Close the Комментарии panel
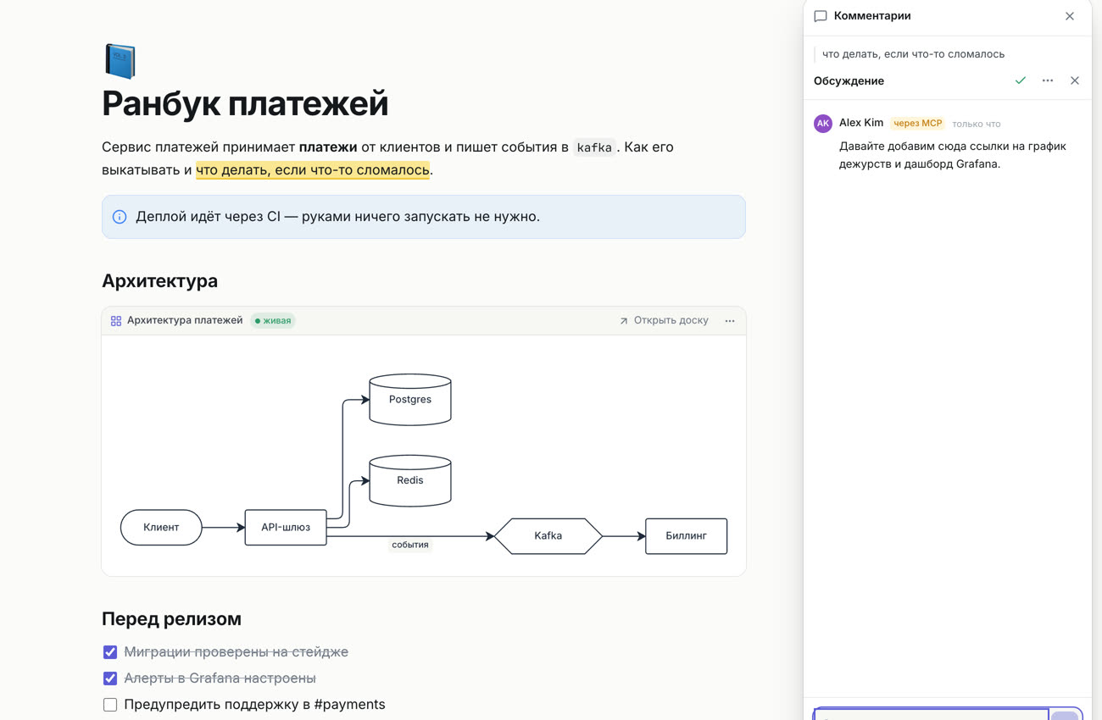Screen dimensions: 1102x720 (1070, 16)
